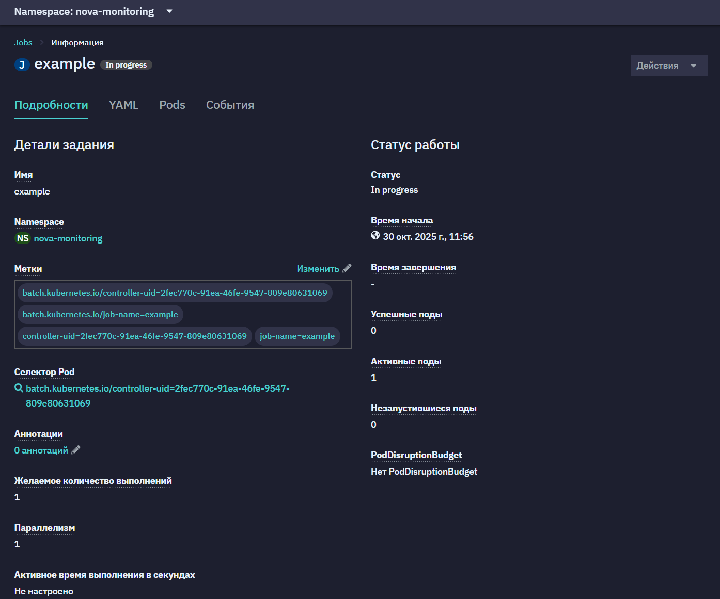The image size is (720, 599).
Task: Open the 0 аннотаций link
Action: click(x=41, y=450)
